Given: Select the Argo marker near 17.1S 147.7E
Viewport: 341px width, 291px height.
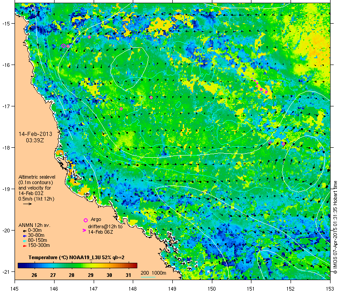Looking at the screenshot, I should point(121,109).
